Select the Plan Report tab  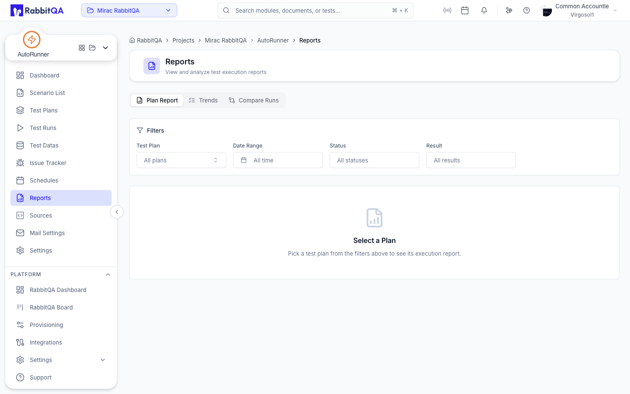coord(157,100)
